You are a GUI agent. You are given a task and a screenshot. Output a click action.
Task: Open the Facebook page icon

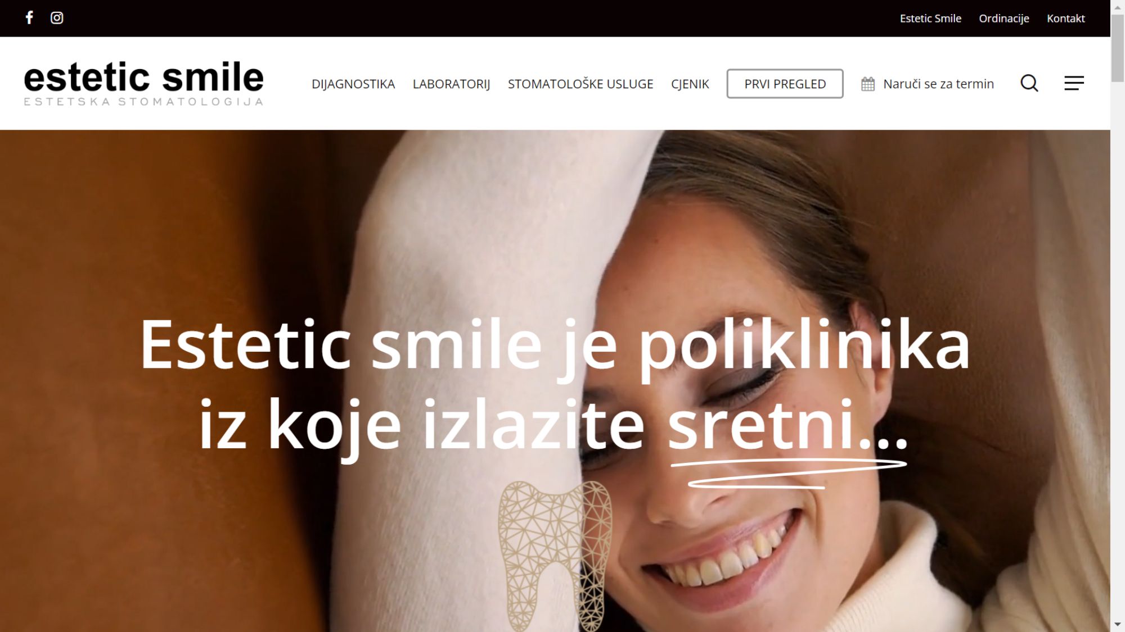click(29, 18)
